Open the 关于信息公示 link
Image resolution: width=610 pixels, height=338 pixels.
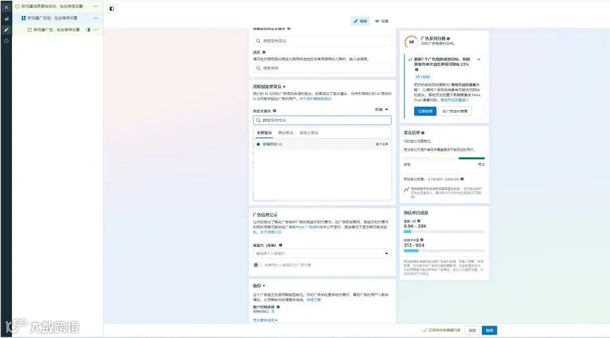pyautogui.click(x=271, y=232)
